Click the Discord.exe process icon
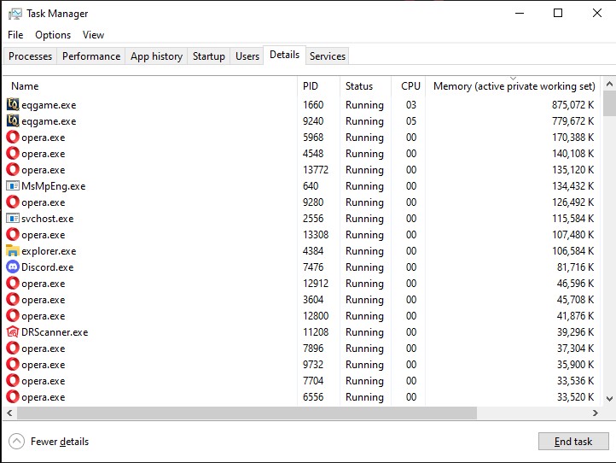 coord(13,267)
